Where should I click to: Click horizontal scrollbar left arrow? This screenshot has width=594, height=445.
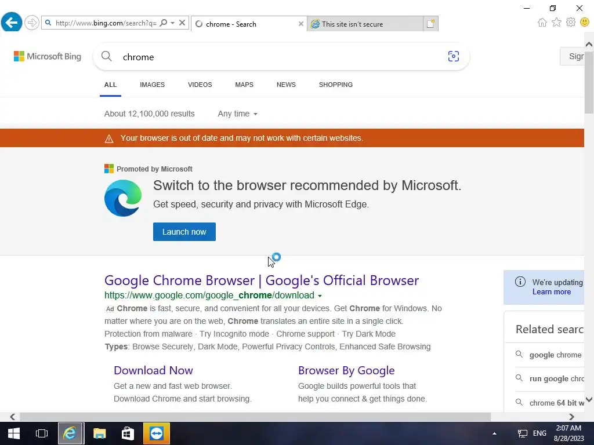(x=13, y=417)
